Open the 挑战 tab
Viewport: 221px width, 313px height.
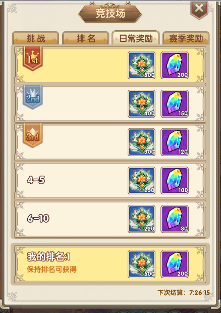36,38
